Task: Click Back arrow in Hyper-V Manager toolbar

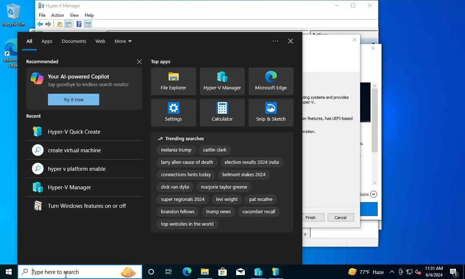Action: [x=40, y=24]
